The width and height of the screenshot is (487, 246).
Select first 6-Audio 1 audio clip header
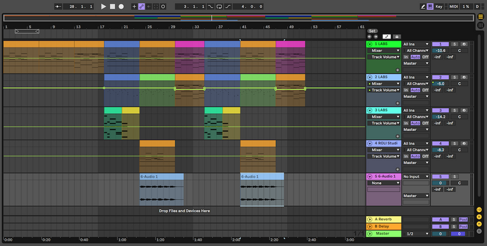tap(162, 176)
